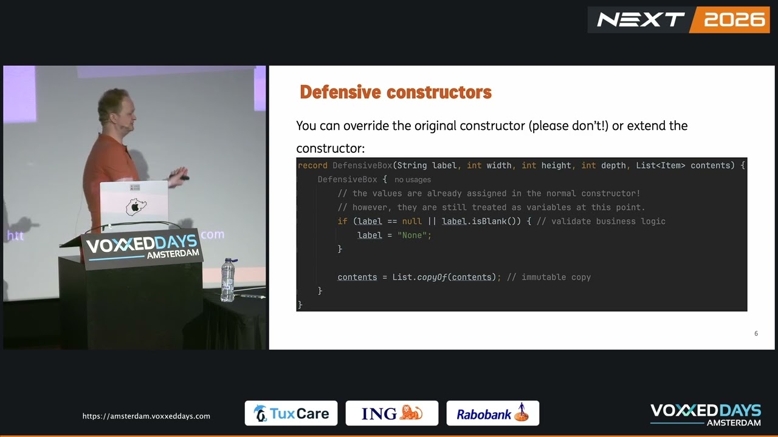Click the '// validate business logic' comment
The height and width of the screenshot is (437, 778).
pyautogui.click(x=601, y=222)
